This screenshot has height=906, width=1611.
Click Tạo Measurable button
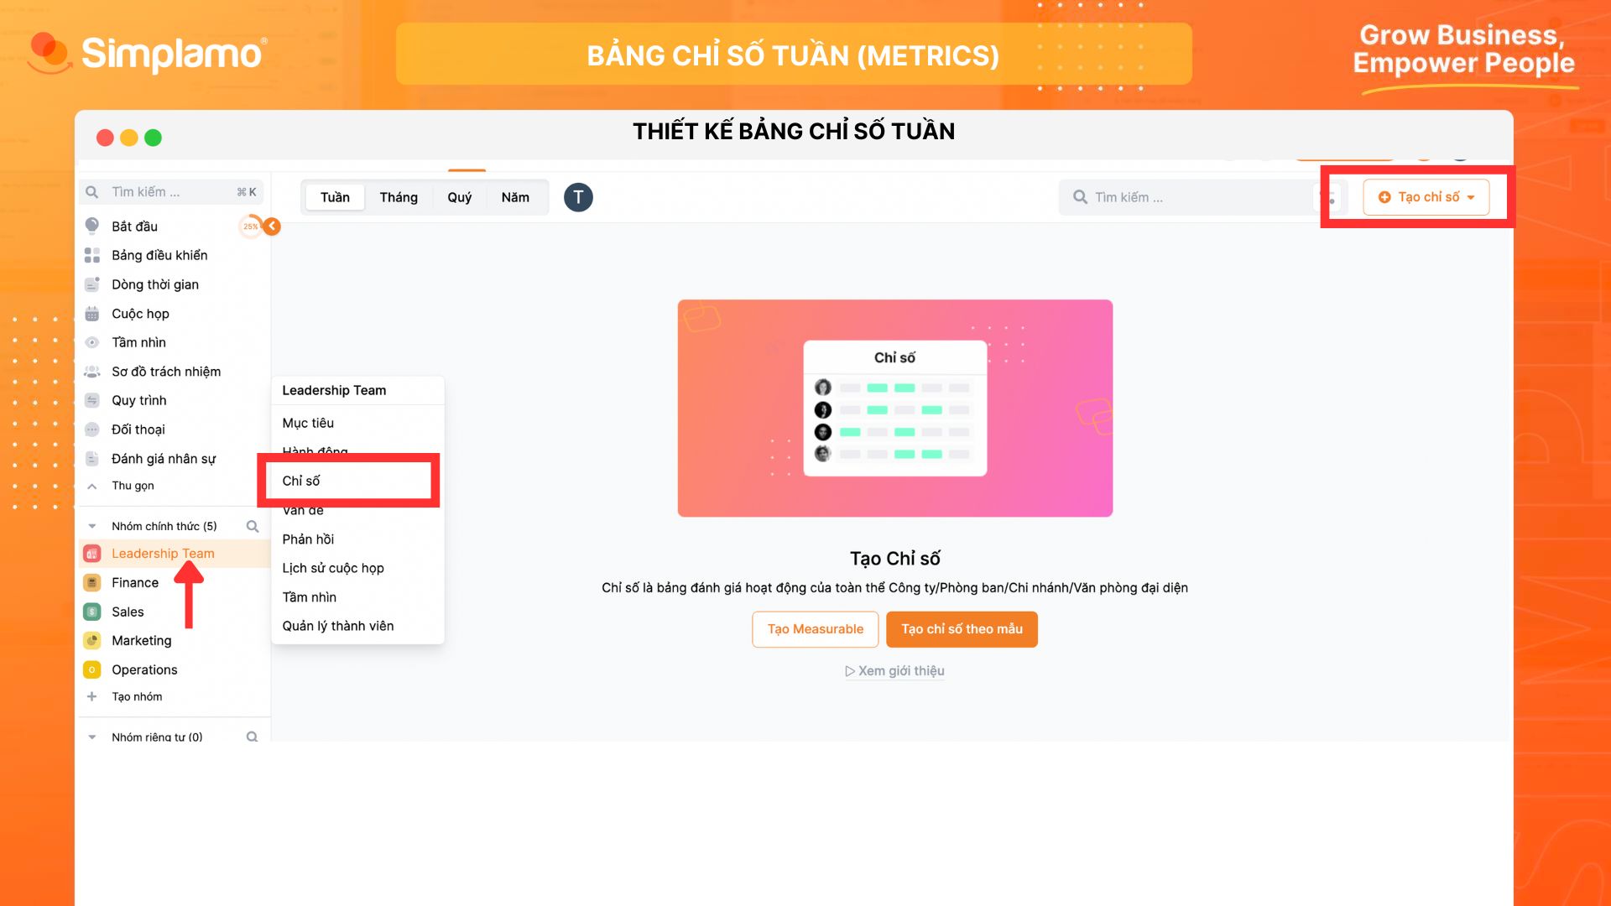pos(816,628)
